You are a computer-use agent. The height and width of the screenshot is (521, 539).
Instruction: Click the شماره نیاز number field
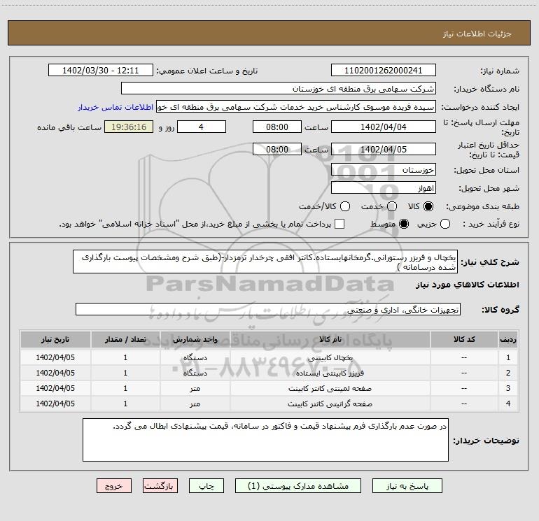(383, 71)
